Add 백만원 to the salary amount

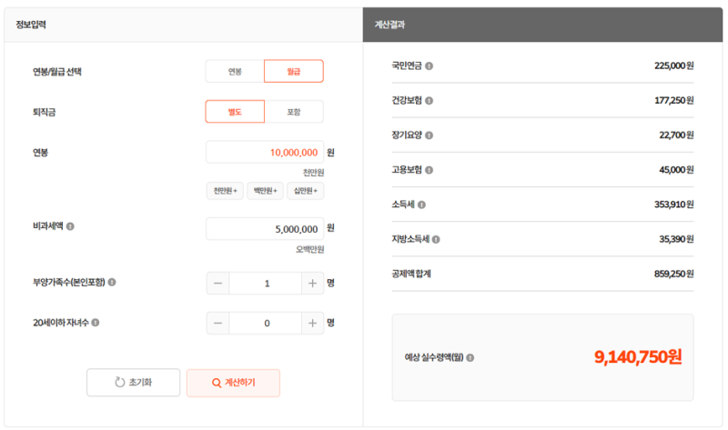coord(265,191)
